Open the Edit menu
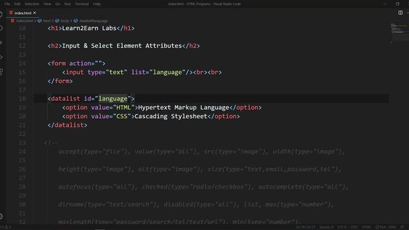Viewport: 409px width, 230px height. [x=17, y=4]
